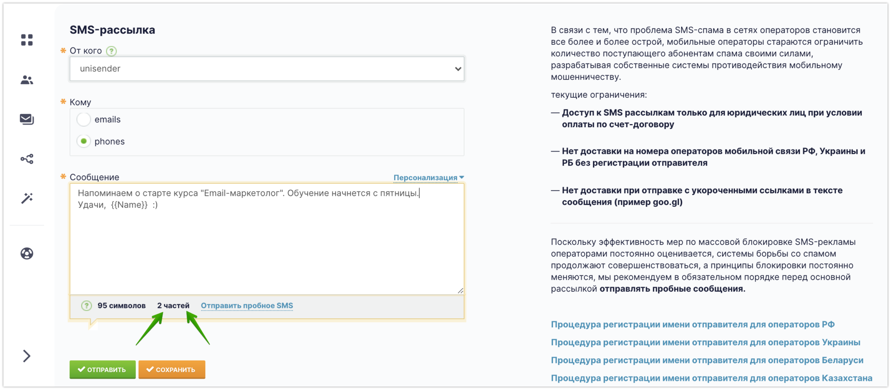The image size is (891, 390).
Task: Open the mailings envelope icon in sidebar
Action: [27, 119]
